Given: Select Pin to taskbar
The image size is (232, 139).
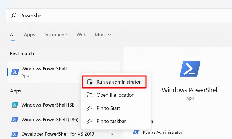Looking at the screenshot, I should tap(116, 121).
